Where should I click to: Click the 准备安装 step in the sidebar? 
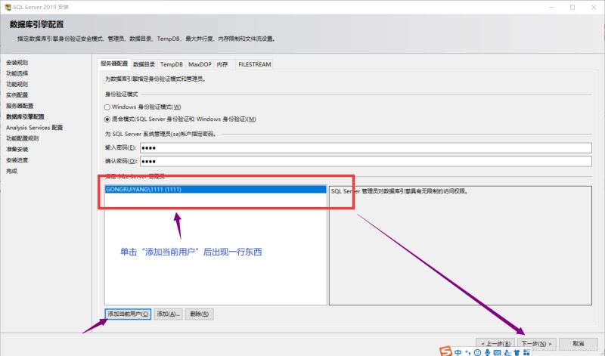[17, 149]
